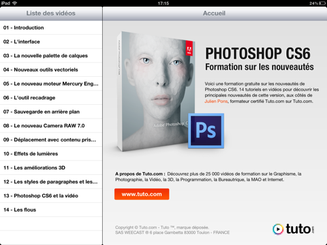Tap the 17:15 clock in status bar

163,3
